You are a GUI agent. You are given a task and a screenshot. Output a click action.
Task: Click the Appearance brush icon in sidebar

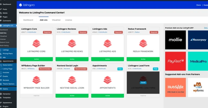[1, 103]
